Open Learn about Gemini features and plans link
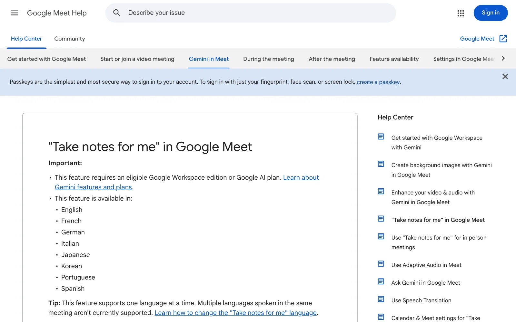Viewport: 516px width, 322px height. 187,182
